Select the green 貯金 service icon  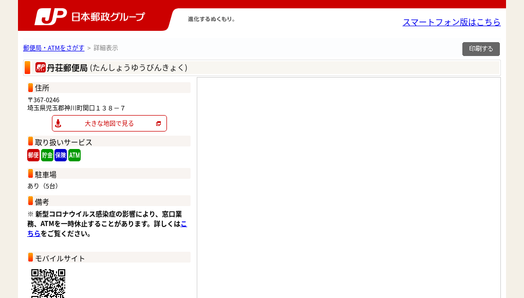(47, 155)
